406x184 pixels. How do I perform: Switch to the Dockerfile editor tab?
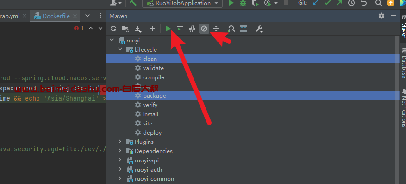pyautogui.click(x=56, y=16)
